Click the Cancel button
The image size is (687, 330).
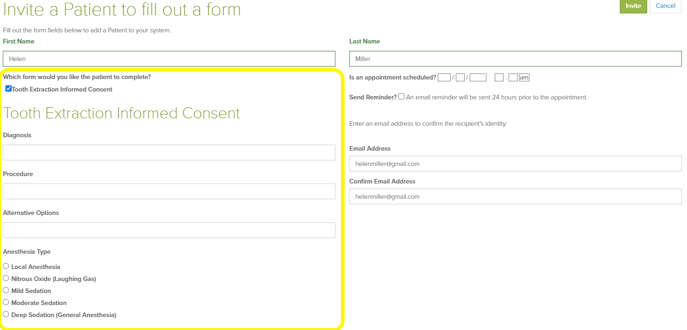tap(665, 6)
